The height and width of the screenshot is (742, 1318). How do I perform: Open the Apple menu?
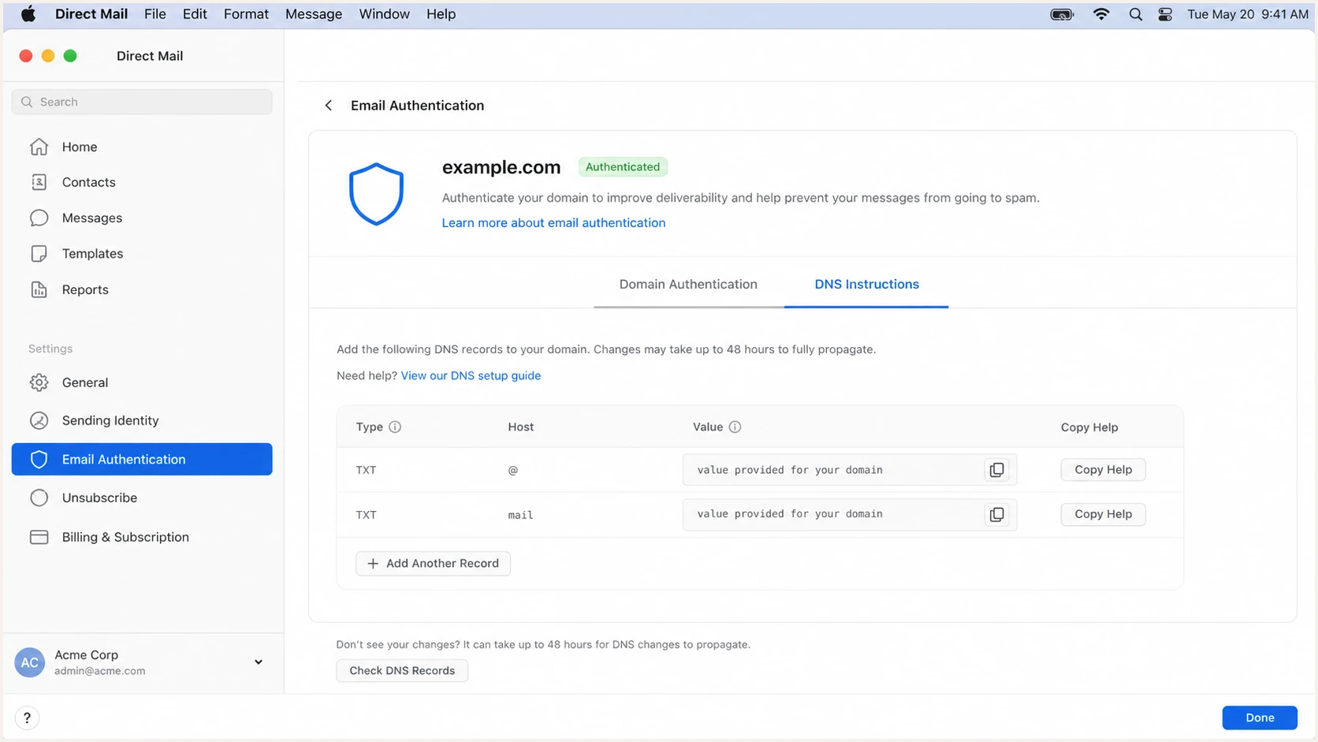tap(28, 14)
